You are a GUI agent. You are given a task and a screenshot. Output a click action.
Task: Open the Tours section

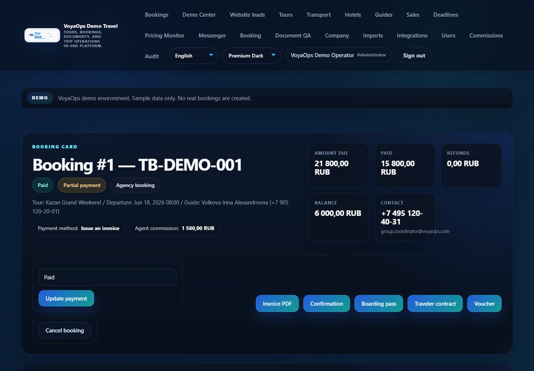pos(286,15)
